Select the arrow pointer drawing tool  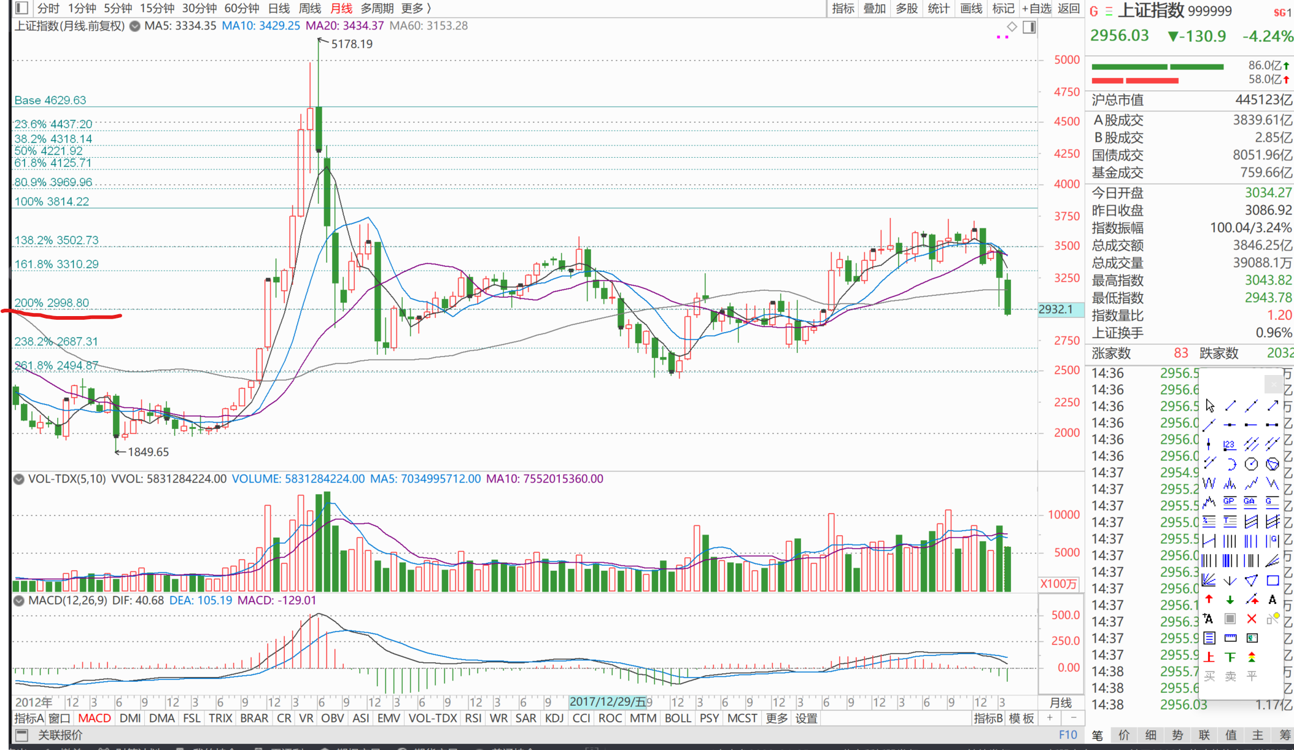click(1209, 406)
